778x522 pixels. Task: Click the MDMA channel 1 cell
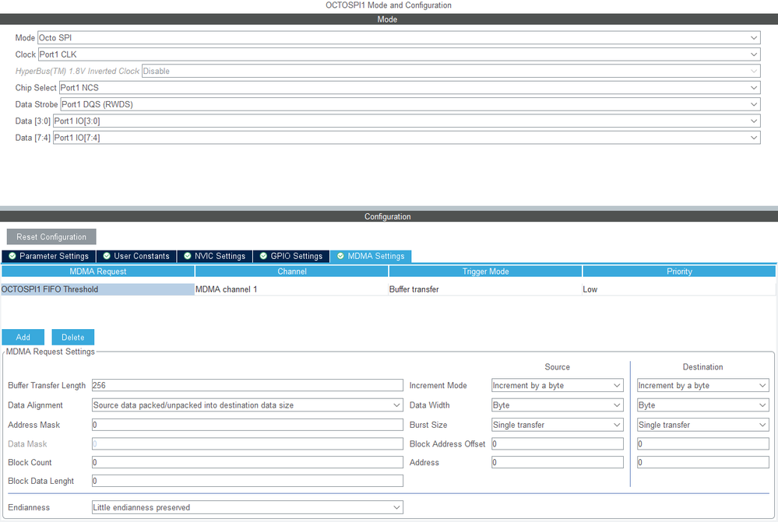pos(291,289)
